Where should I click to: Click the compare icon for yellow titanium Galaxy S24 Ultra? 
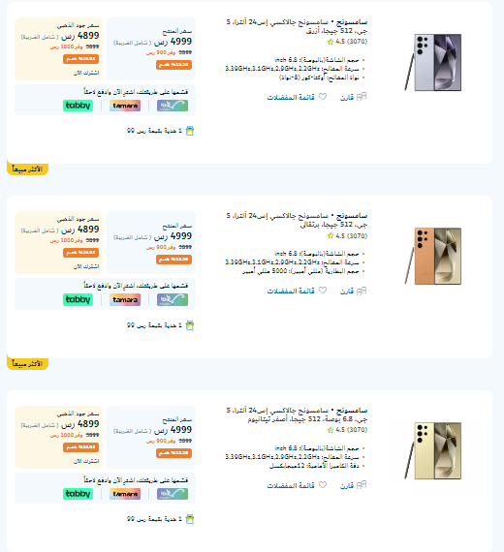[x=362, y=485]
